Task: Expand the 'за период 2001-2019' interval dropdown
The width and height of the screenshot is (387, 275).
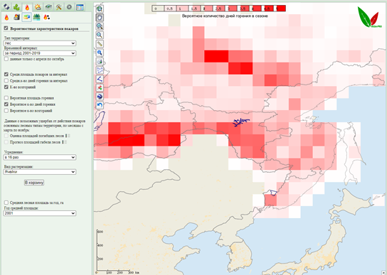Action: [40, 53]
